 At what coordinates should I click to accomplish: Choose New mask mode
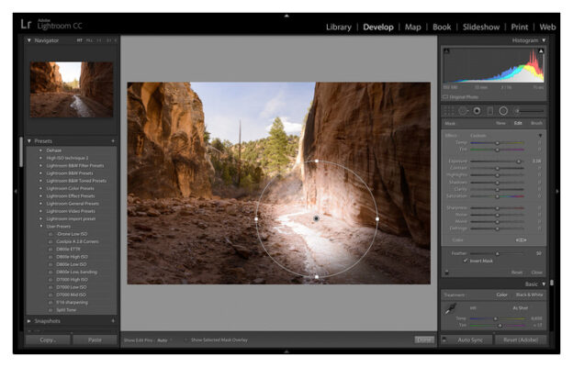point(500,123)
